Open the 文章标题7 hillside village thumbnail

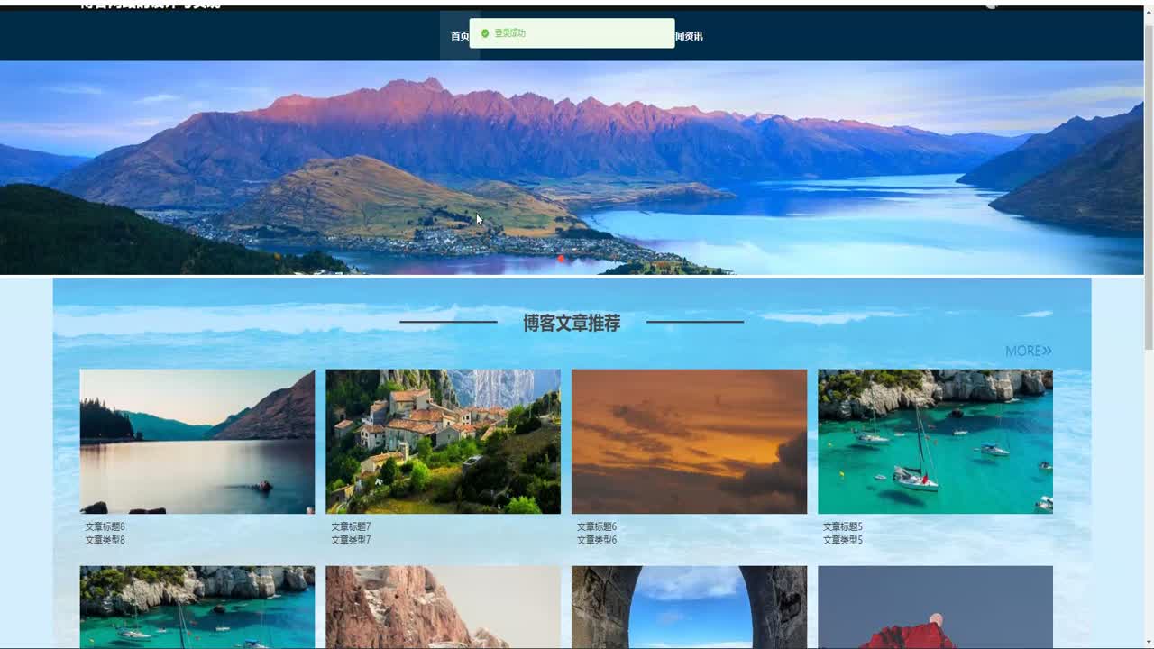tap(443, 442)
